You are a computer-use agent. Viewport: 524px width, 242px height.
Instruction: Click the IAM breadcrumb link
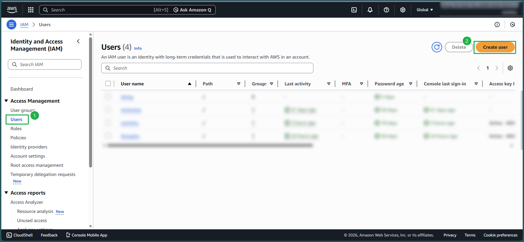24,25
